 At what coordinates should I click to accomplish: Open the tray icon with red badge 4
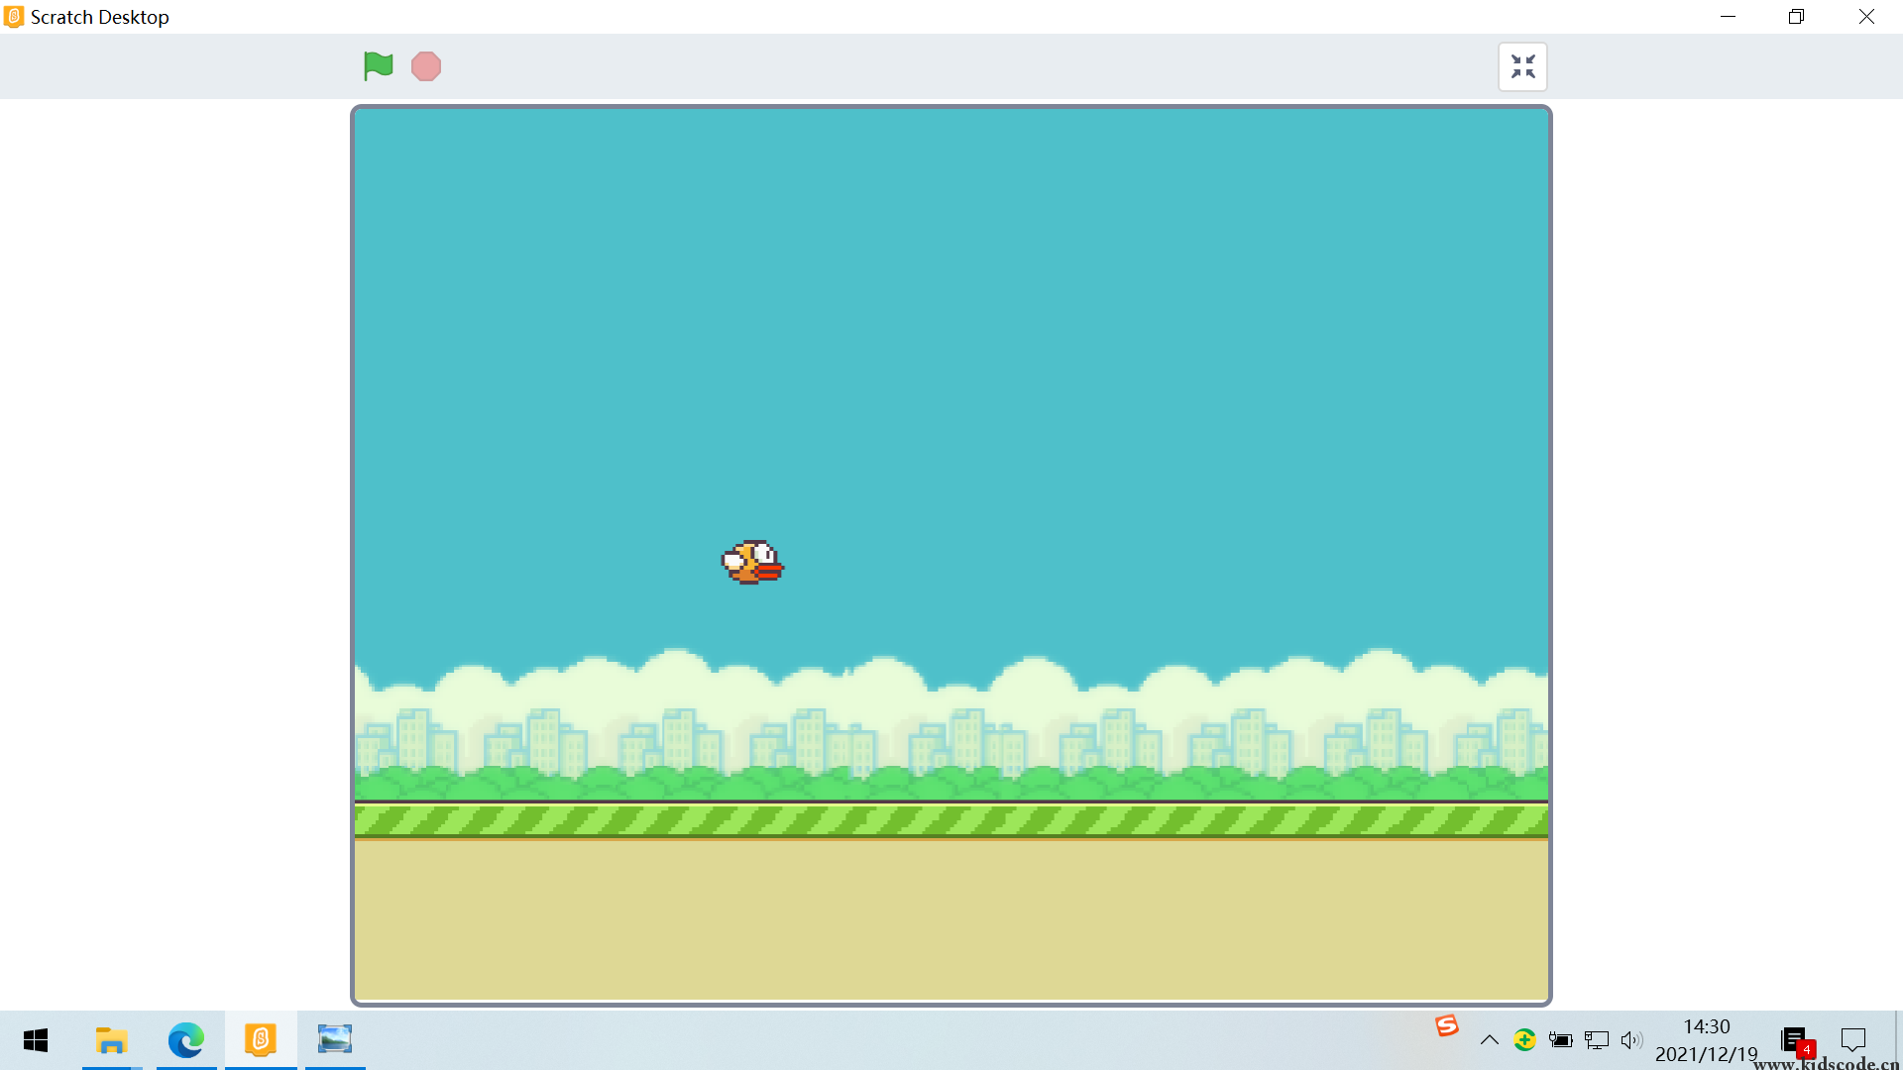[1797, 1042]
